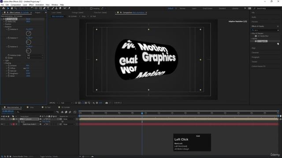This screenshot has width=282, height=158.
Task: Click the Frame Blending icon in timeline
Action: point(66,112)
